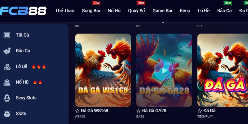Favorite Đá Gà WS168 with star
This screenshot has height=124, width=248.
[77, 111]
